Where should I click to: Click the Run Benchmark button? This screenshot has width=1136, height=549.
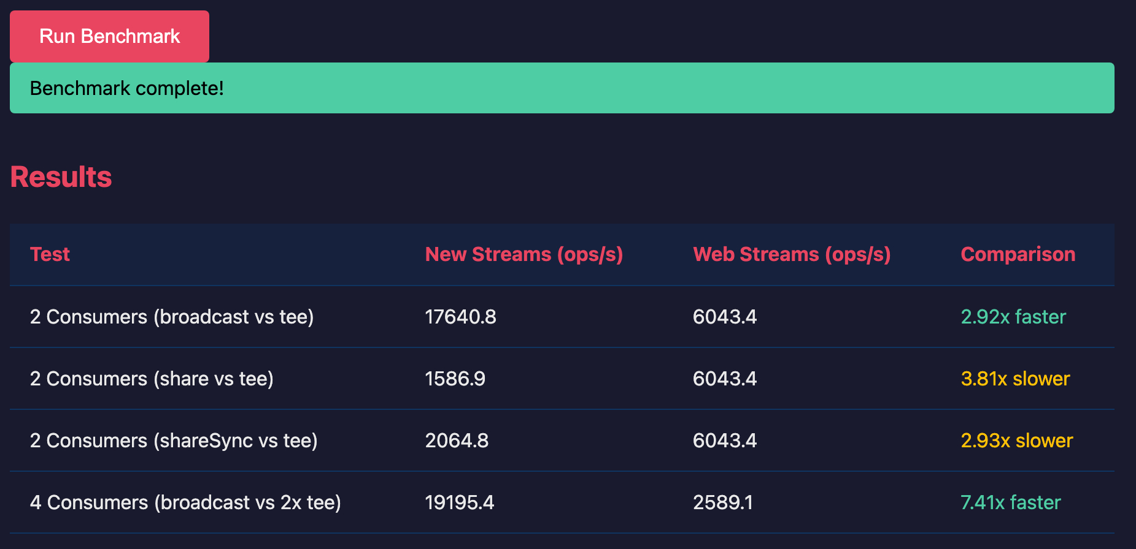109,36
